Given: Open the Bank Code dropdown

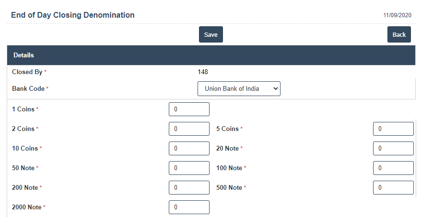Looking at the screenshot, I should tap(239, 88).
